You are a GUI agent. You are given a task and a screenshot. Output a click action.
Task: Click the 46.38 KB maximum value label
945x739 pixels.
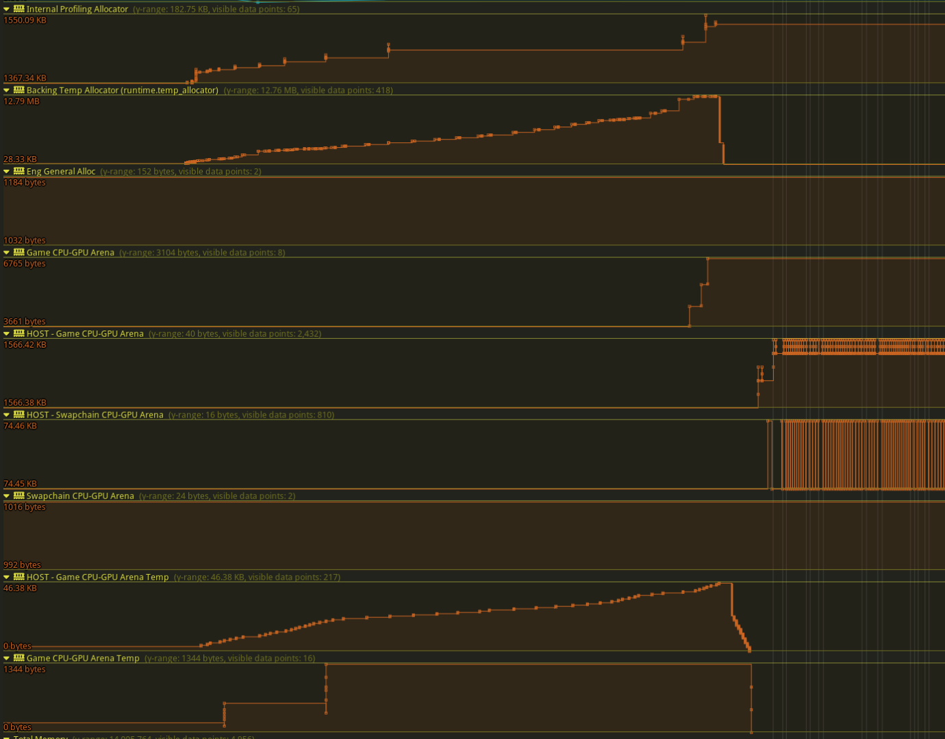point(20,588)
